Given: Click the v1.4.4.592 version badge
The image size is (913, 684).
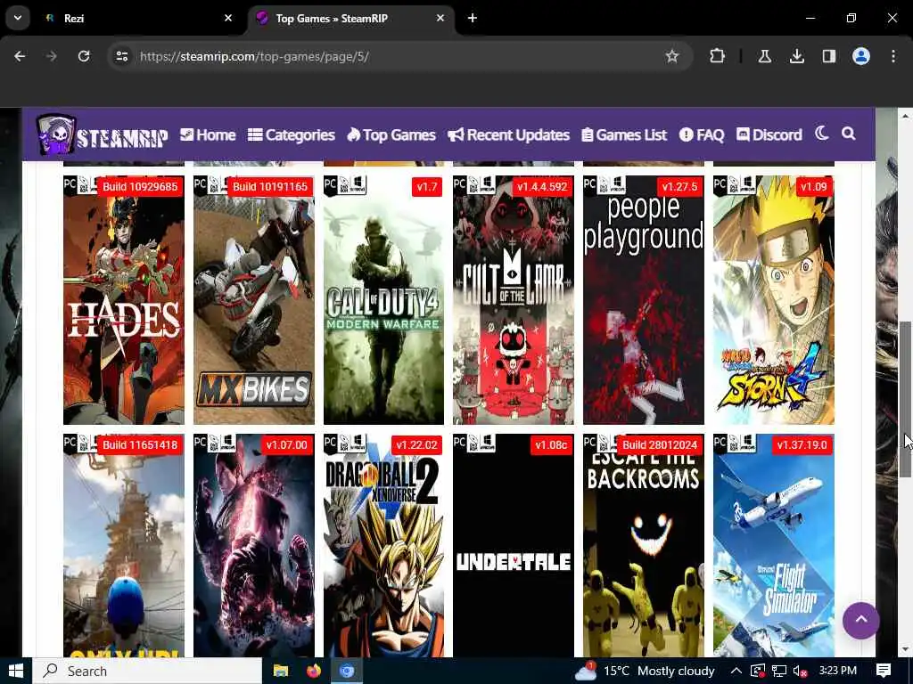Looking at the screenshot, I should [x=541, y=187].
